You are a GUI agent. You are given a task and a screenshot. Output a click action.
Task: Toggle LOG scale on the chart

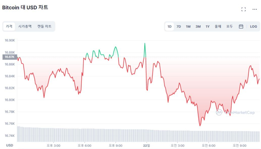(253, 27)
